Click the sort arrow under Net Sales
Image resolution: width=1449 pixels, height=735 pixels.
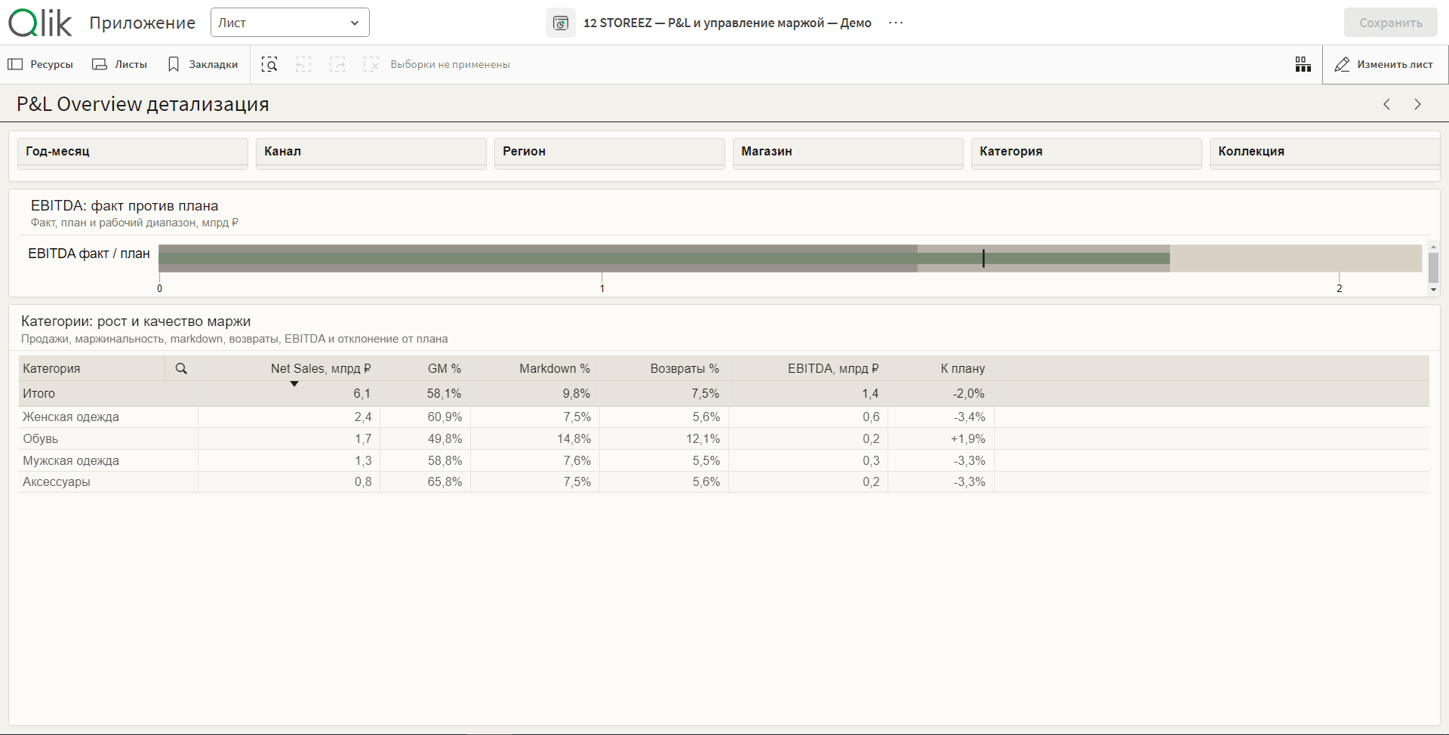click(294, 384)
